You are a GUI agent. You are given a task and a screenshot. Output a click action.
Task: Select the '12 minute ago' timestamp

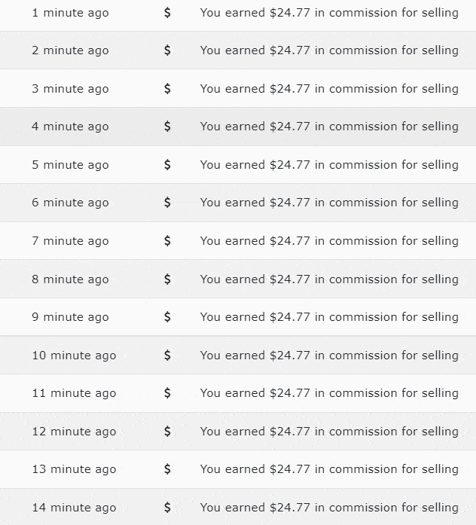click(x=74, y=432)
